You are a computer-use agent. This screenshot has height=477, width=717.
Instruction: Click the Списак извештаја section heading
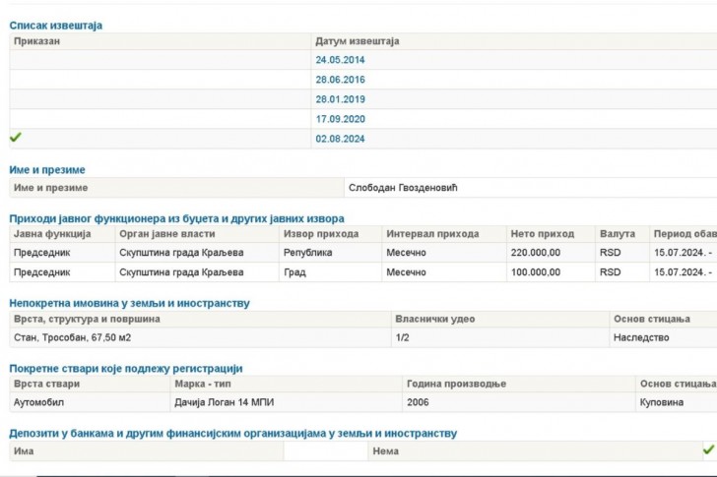coord(56,26)
